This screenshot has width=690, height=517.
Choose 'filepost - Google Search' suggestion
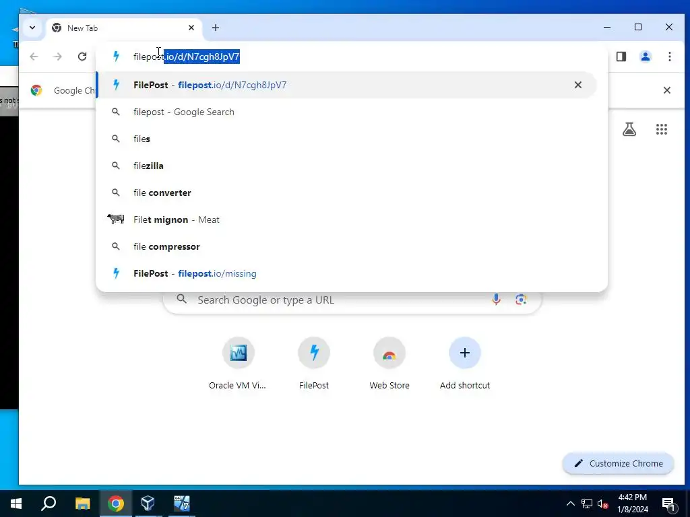coord(346,112)
